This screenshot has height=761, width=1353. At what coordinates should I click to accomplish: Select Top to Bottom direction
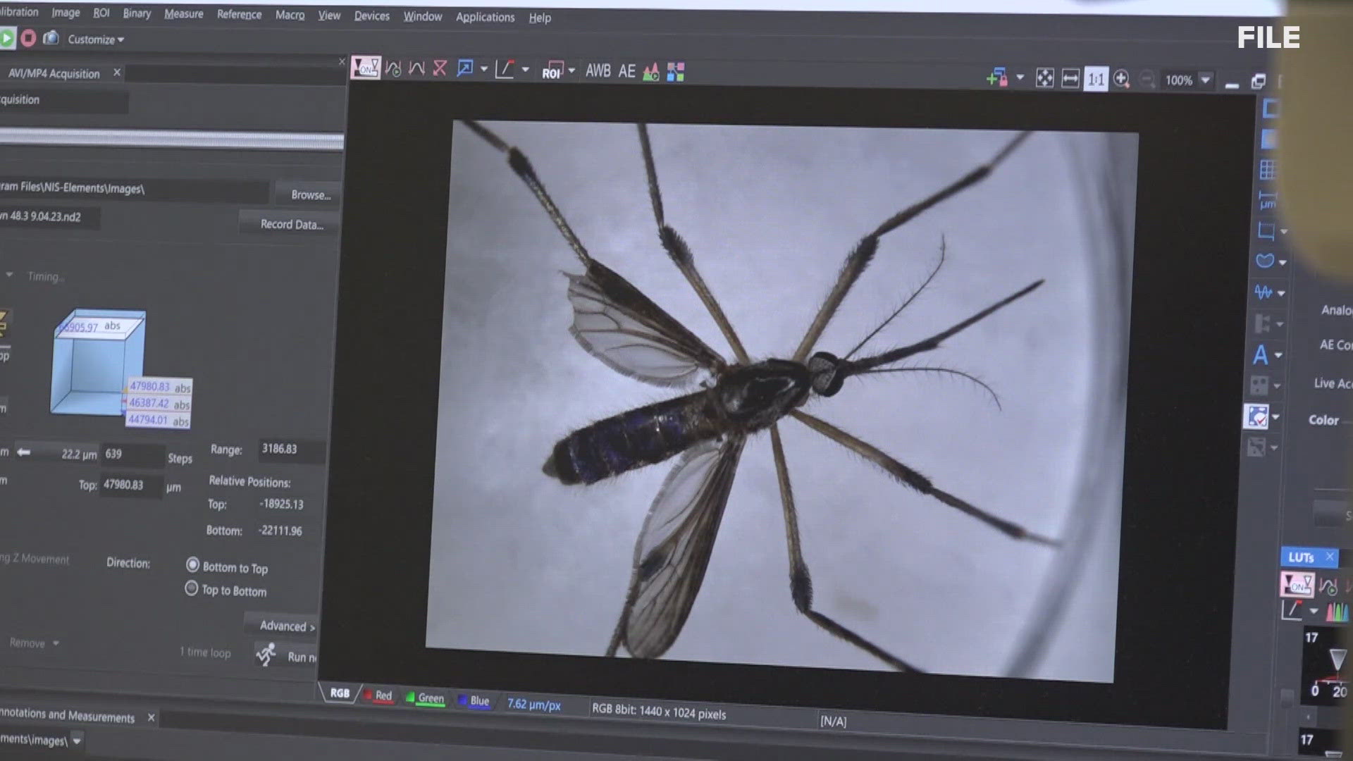click(x=191, y=588)
